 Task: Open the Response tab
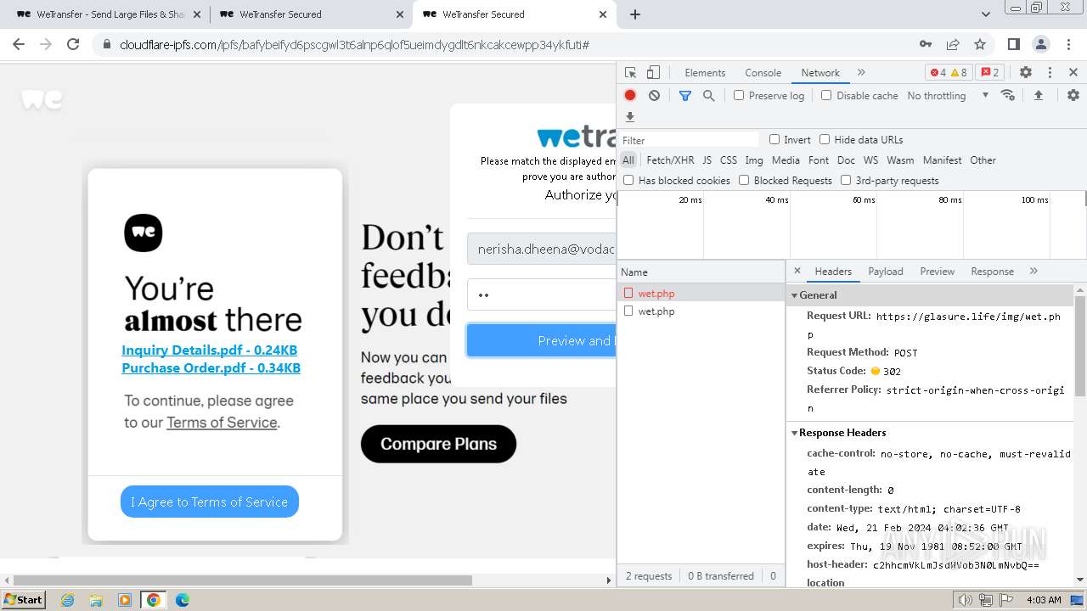(x=992, y=272)
